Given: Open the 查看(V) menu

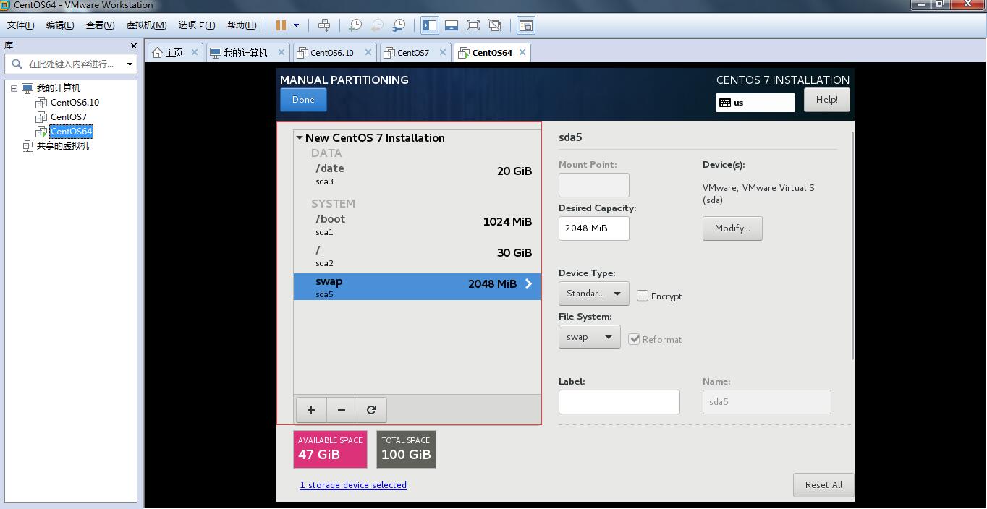Looking at the screenshot, I should click(101, 25).
